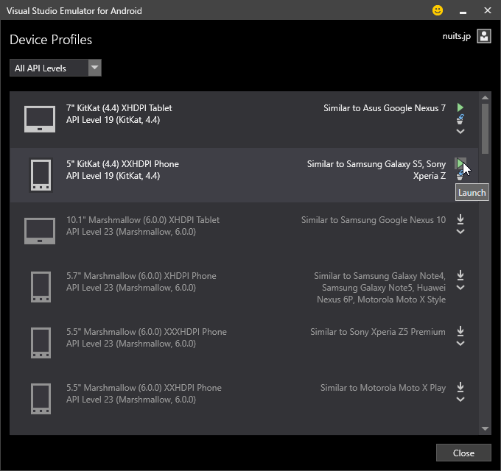The height and width of the screenshot is (471, 501).
Task: Expand details for the 7" KitKat XHDPI Tablet
Action: click(460, 132)
